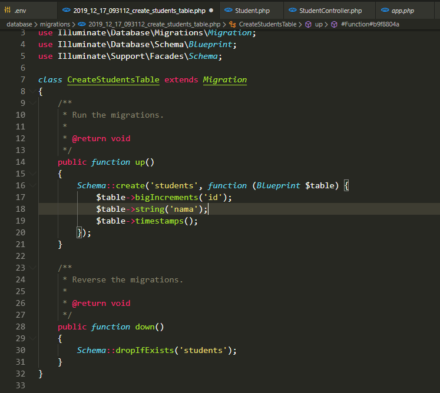
Task: Click 'nama' string on line 18
Action: tap(184, 209)
